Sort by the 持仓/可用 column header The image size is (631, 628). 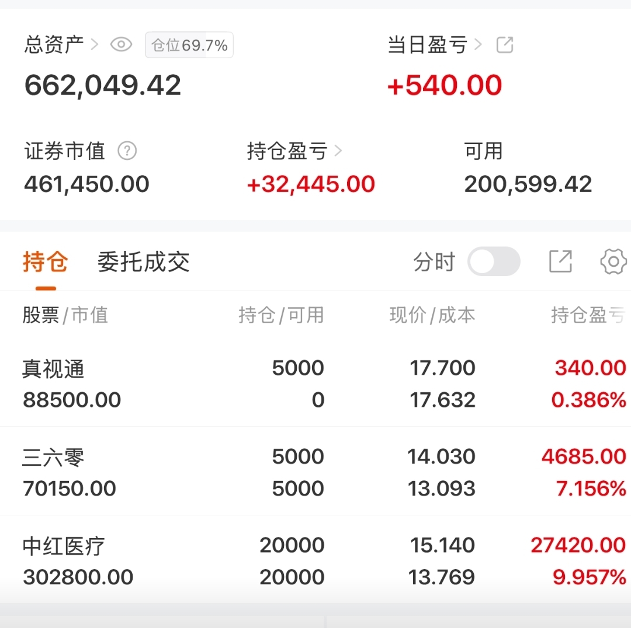[x=281, y=315]
